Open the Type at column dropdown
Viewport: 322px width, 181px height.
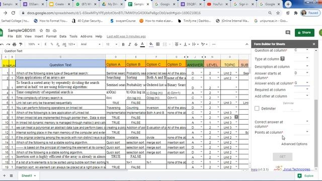pyautogui.click(x=301, y=58)
